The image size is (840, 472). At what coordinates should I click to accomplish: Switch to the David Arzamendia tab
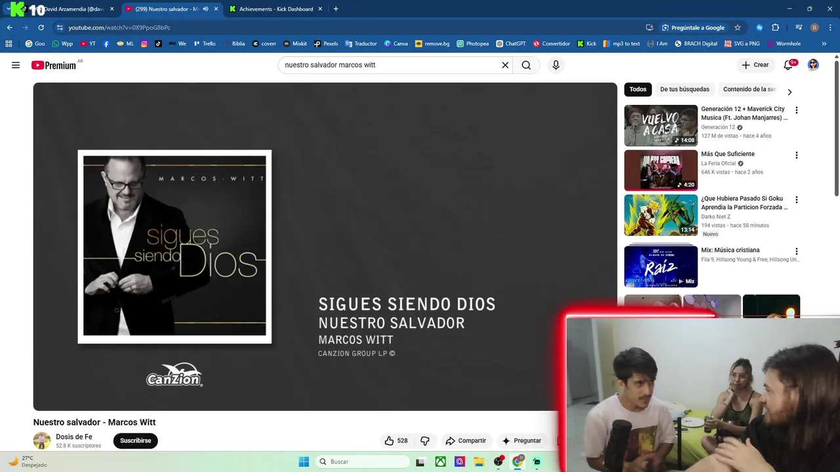pos(68,9)
